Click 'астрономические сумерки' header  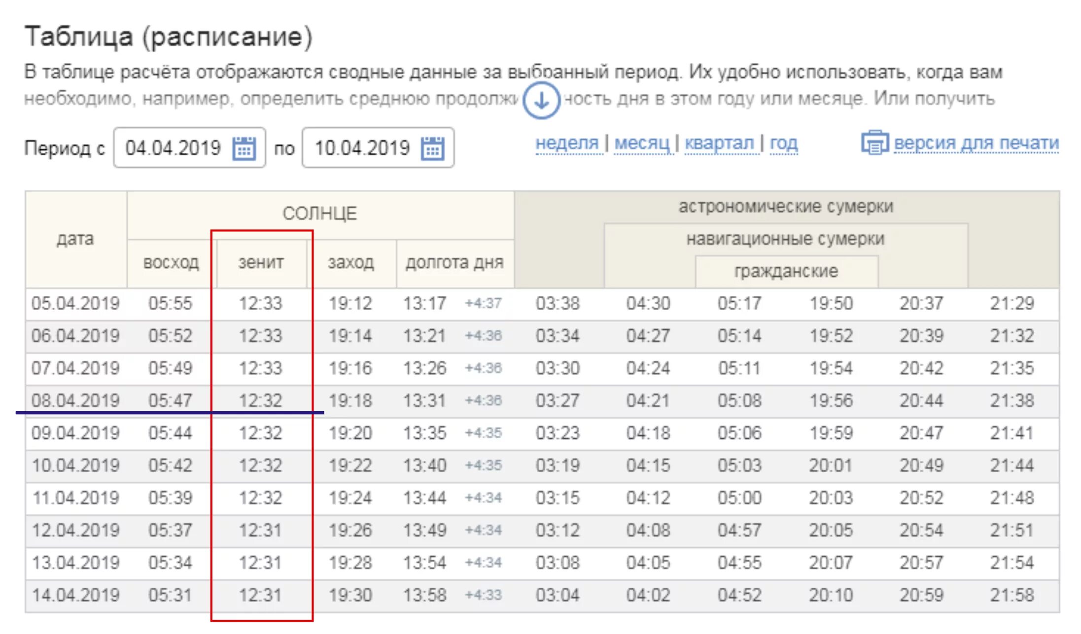[x=786, y=206]
